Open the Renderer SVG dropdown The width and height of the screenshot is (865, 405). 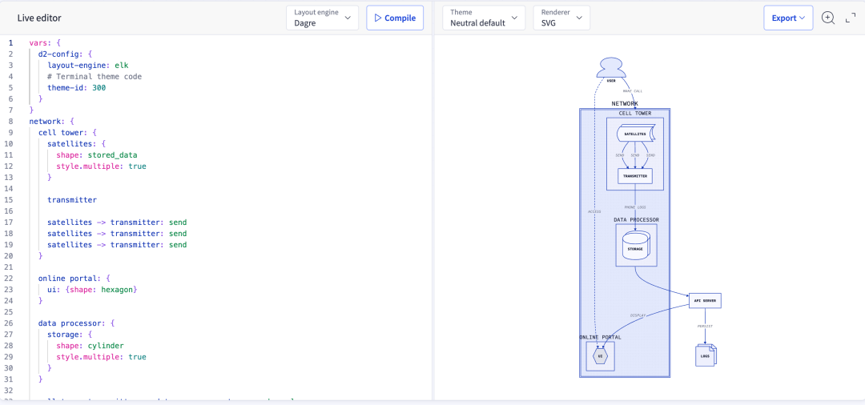561,18
